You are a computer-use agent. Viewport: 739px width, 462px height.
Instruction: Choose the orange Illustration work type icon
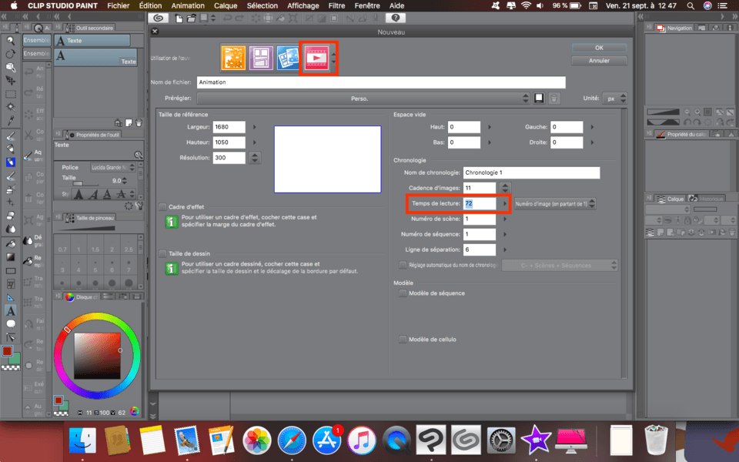233,59
